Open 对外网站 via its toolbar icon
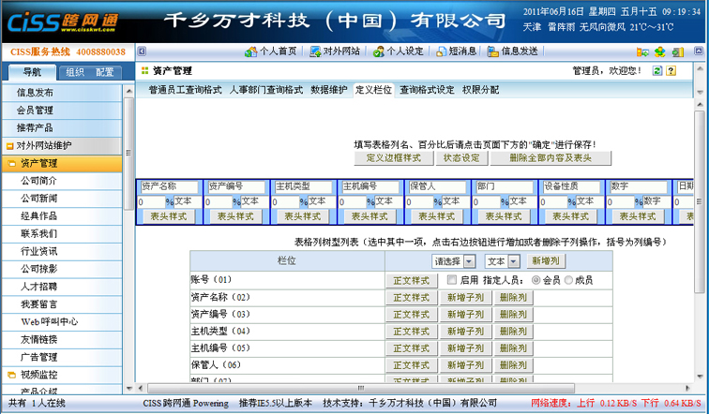 coord(317,52)
